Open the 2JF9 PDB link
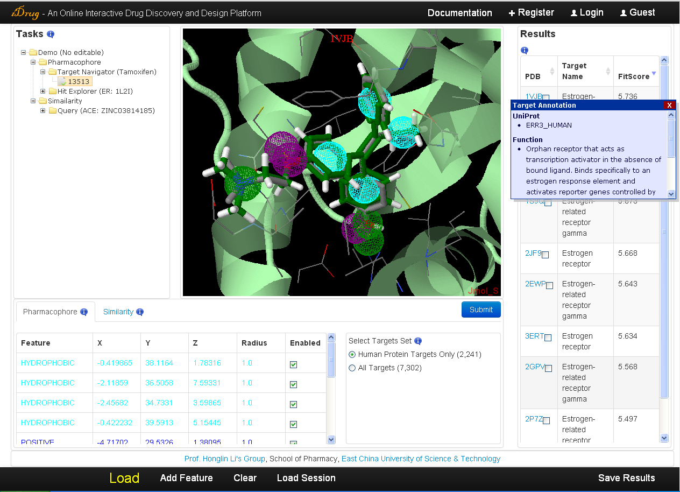The width and height of the screenshot is (680, 492). click(533, 253)
